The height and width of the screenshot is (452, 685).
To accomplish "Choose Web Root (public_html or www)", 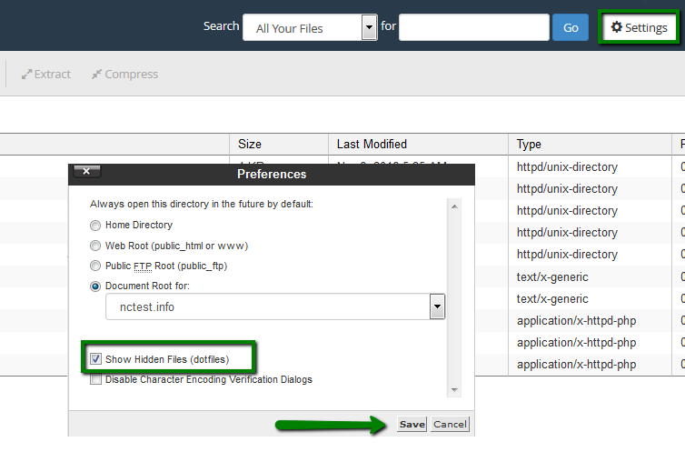I will coord(95,246).
